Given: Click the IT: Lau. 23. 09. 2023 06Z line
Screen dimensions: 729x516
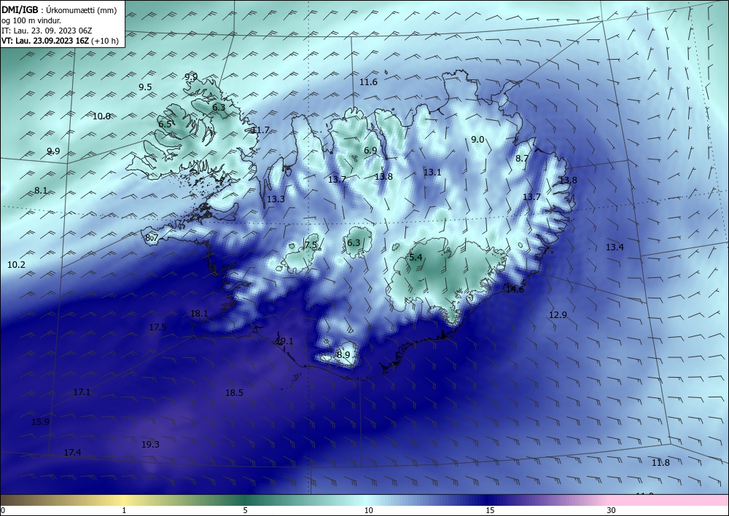Looking at the screenshot, I should [x=47, y=31].
